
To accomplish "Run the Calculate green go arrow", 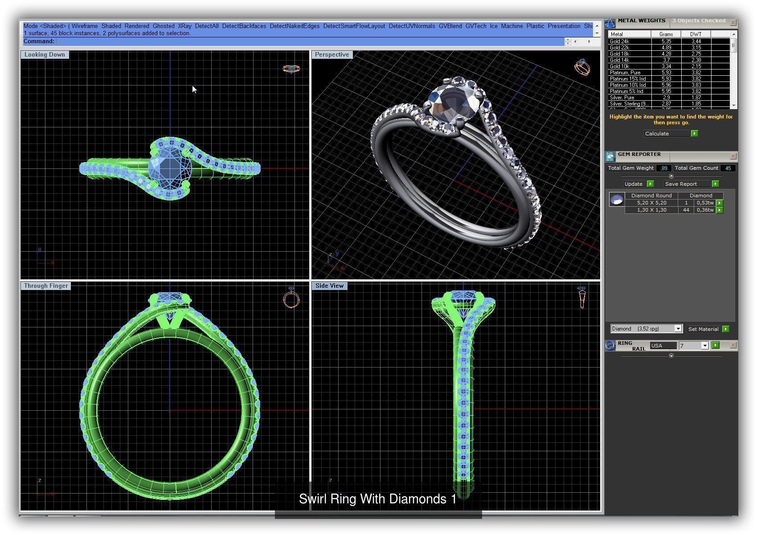I will [x=694, y=134].
